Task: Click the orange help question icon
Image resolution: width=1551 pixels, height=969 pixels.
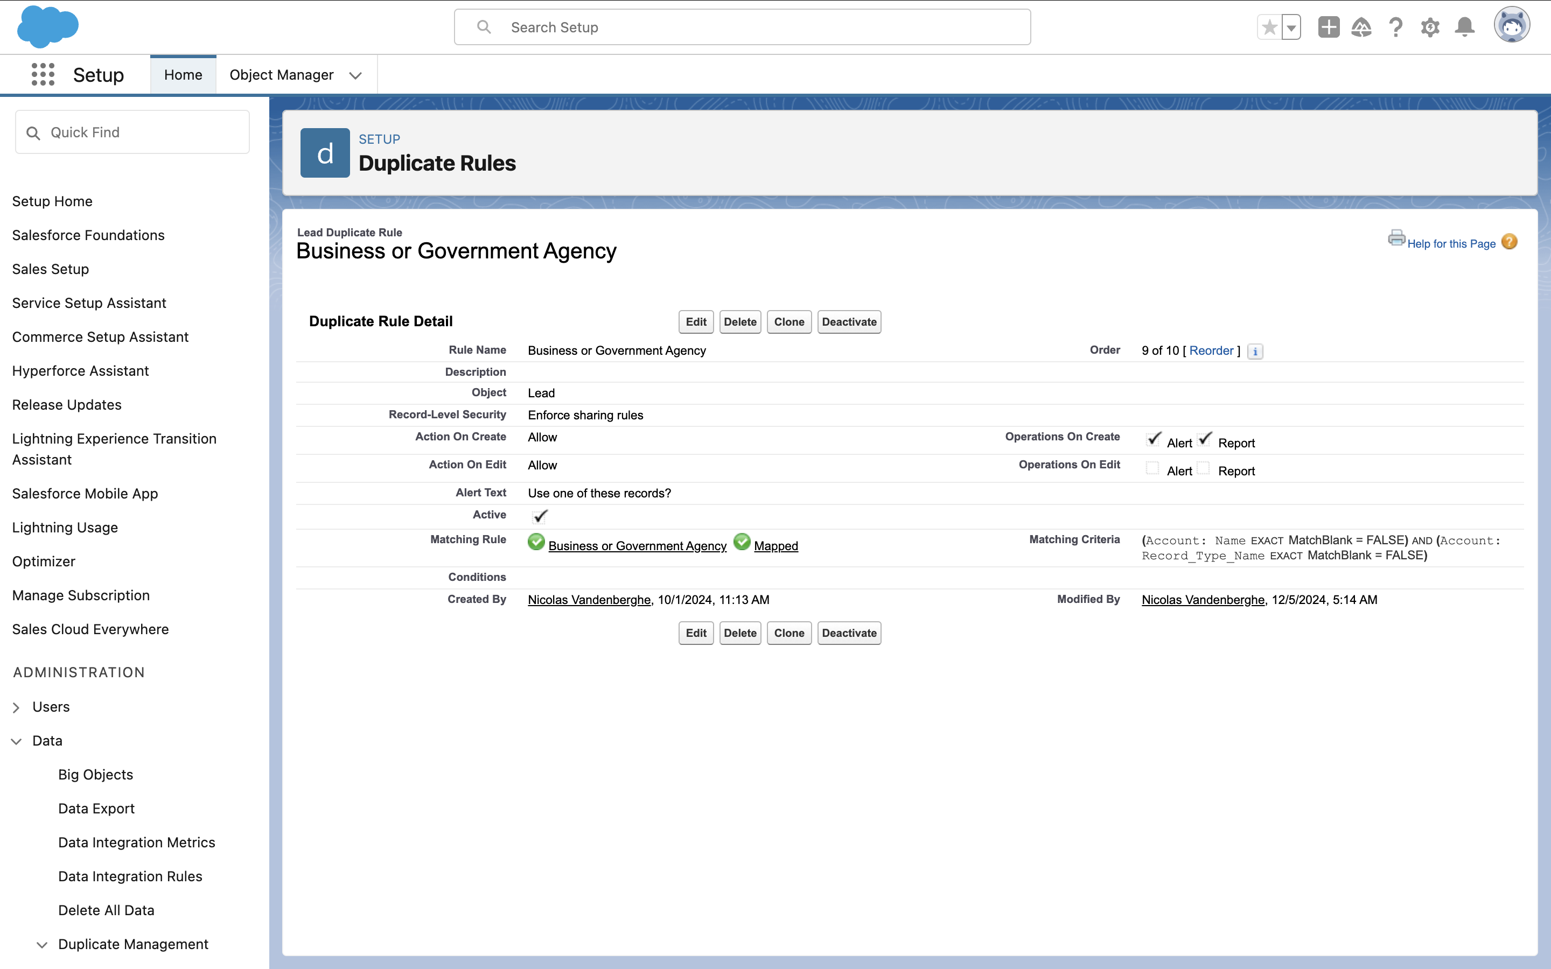Action: [1510, 242]
